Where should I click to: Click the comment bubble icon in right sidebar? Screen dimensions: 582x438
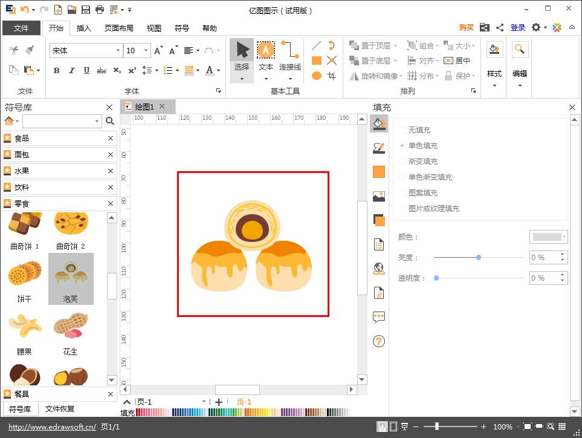[378, 315]
